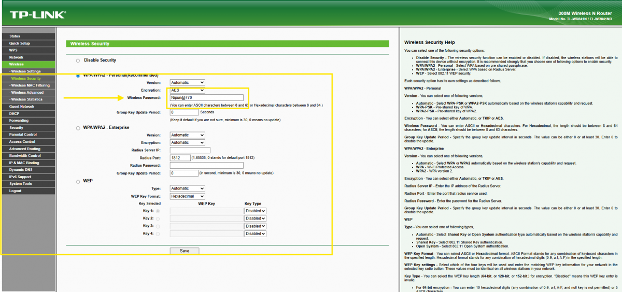This screenshot has width=622, height=292.
Task: Click the Personal Group Key Update Period field
Action: (185, 112)
